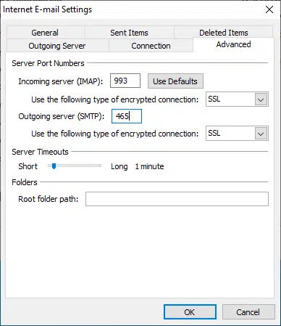281x326 pixels.
Task: Click the Root folder path text box
Action: click(177, 199)
